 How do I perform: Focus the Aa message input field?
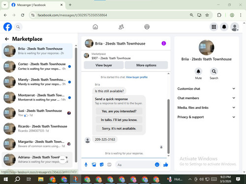point(135,165)
